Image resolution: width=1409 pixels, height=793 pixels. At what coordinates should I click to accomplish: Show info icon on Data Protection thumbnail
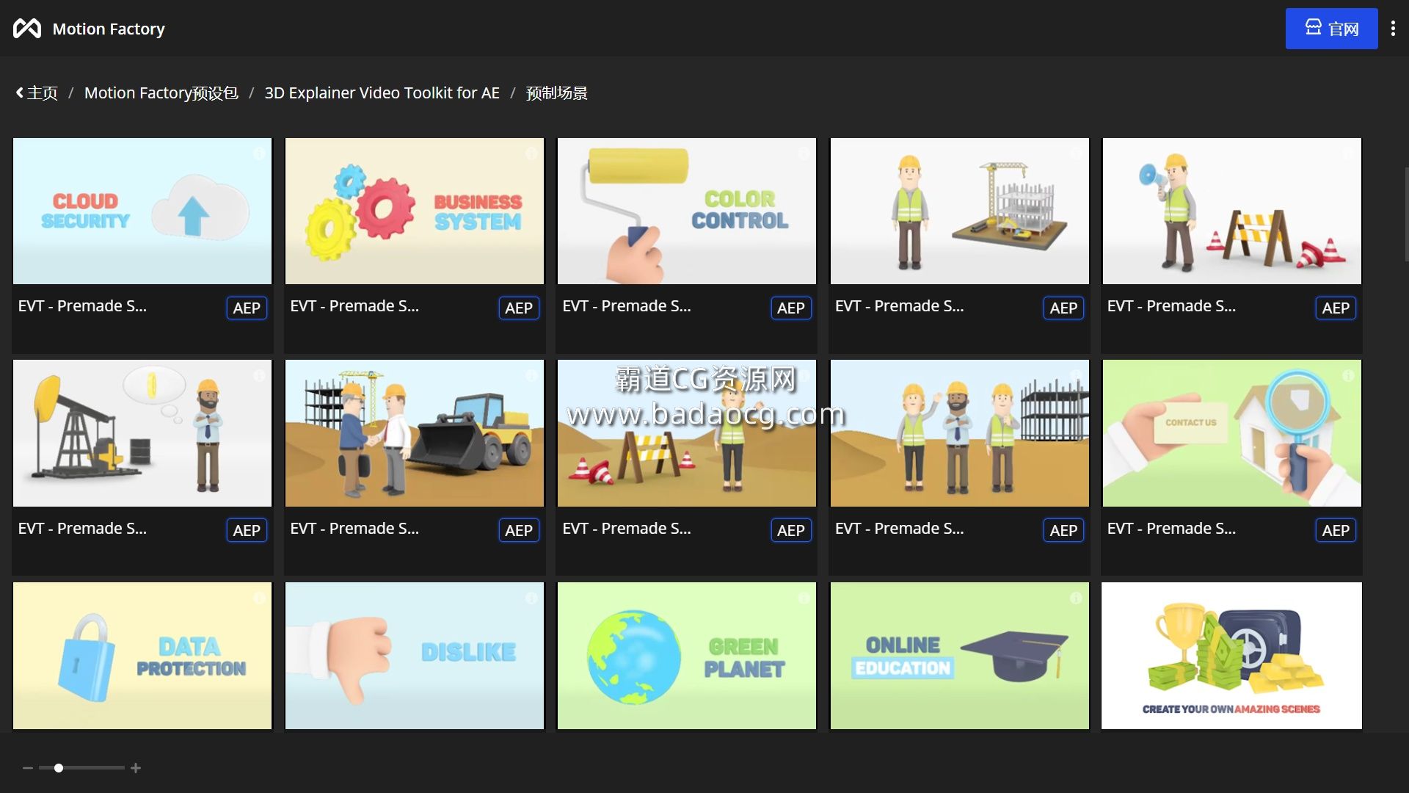(x=259, y=598)
